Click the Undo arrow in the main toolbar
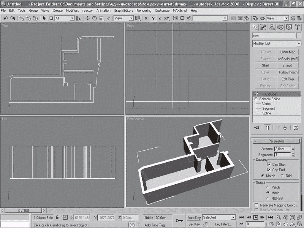This screenshot has height=228, width=304. (6, 18)
